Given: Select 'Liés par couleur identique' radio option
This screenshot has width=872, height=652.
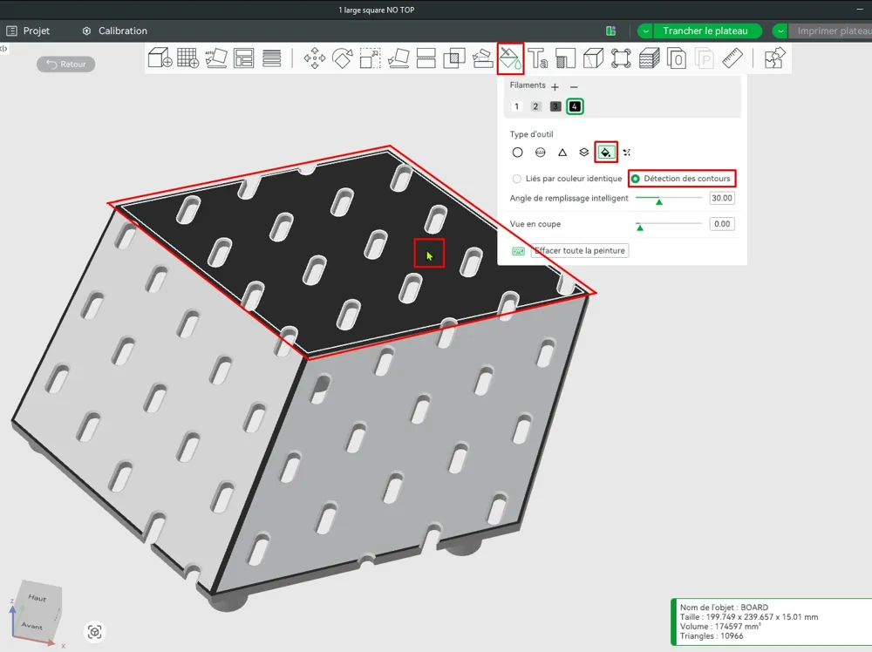Looking at the screenshot, I should tap(566, 179).
